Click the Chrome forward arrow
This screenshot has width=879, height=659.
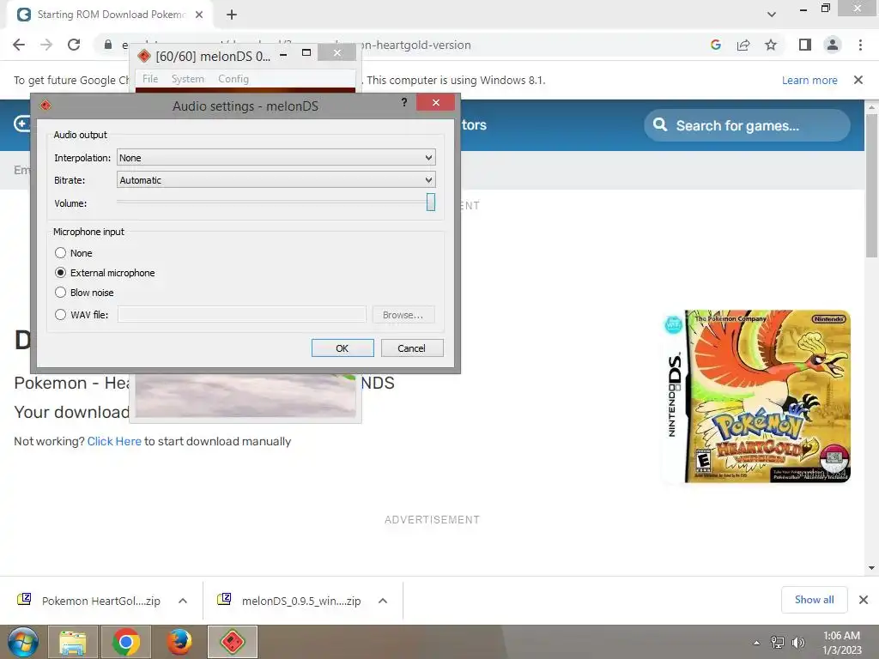46,45
